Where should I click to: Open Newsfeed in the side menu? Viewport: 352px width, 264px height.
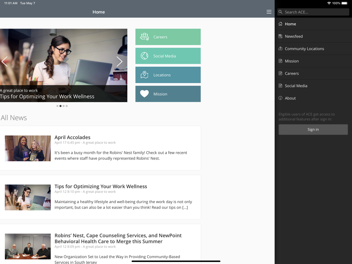313,36
